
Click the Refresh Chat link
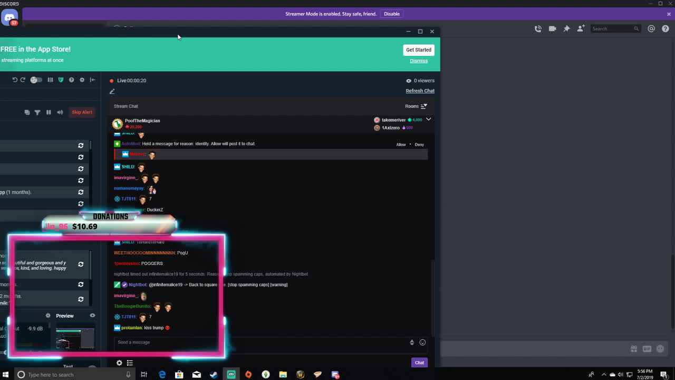click(x=420, y=91)
